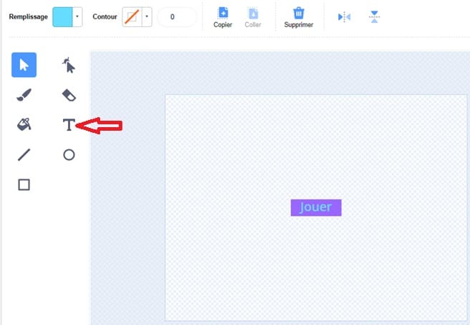The width and height of the screenshot is (470, 325).
Task: Click the Supprimer trash button
Action: pos(298,18)
